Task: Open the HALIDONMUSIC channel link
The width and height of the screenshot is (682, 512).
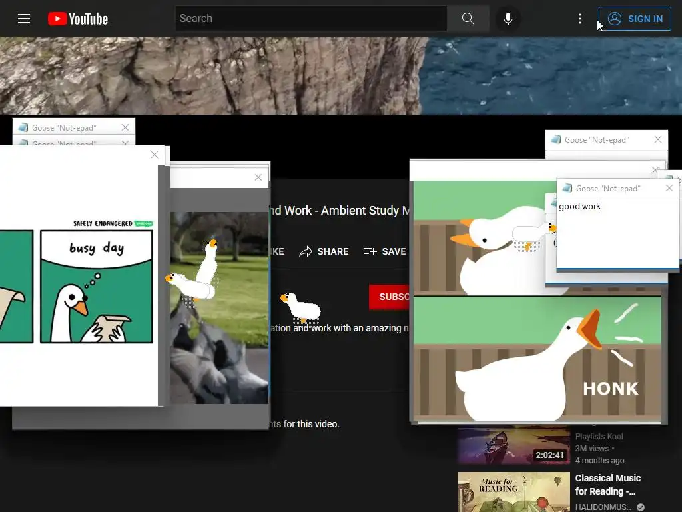Action: 603,507
